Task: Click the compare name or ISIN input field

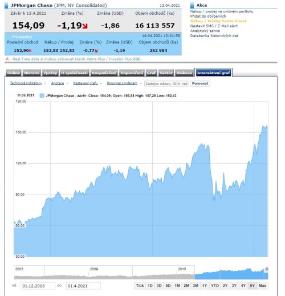Action: coord(166,84)
